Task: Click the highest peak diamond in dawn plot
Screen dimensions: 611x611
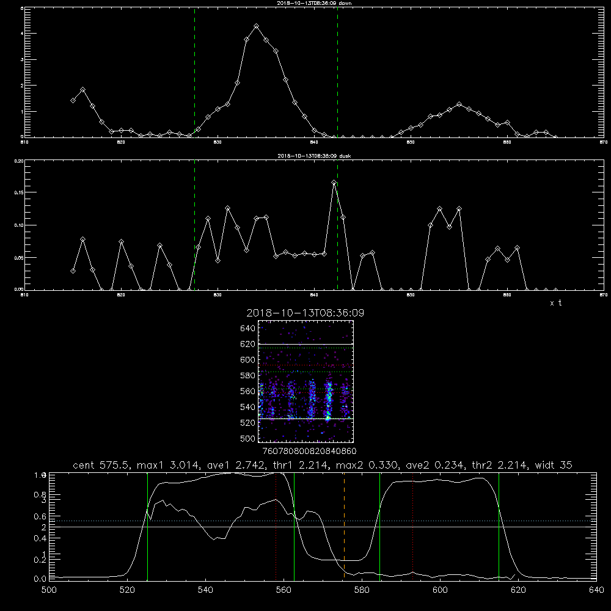Action: (x=256, y=26)
